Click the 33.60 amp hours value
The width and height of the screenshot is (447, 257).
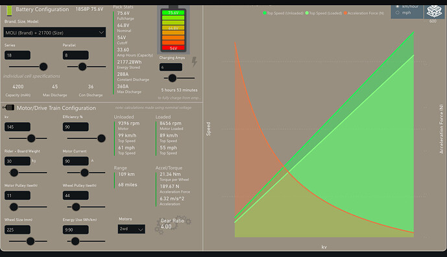click(x=123, y=49)
